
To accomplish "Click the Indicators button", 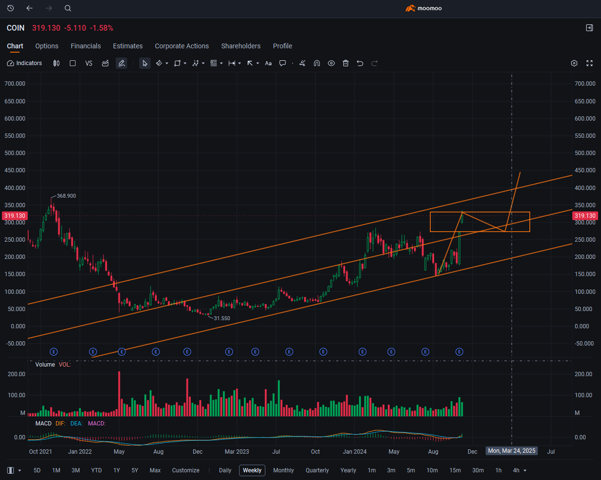I will pos(25,63).
